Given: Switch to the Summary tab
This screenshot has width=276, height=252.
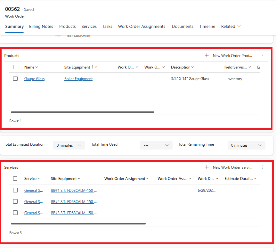Looking at the screenshot, I should coord(14,26).
